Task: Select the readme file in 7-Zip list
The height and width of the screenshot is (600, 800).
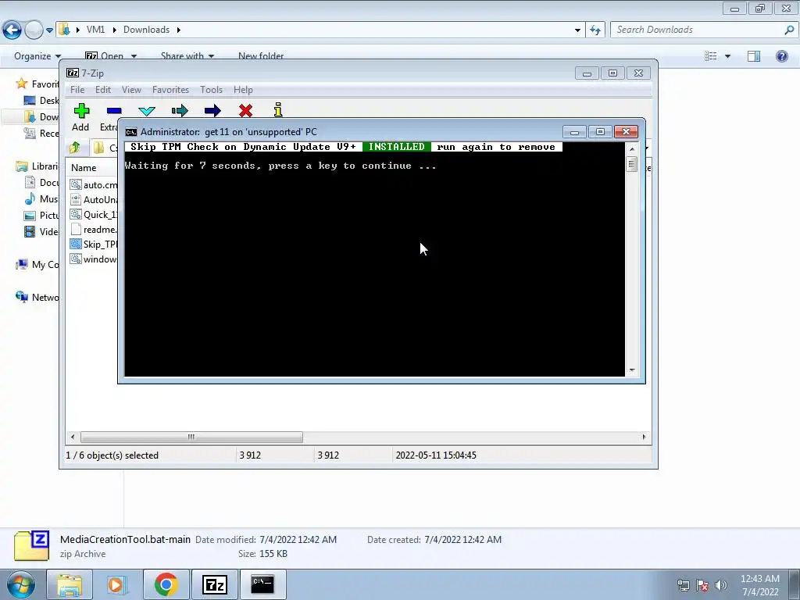Action: click(x=94, y=229)
